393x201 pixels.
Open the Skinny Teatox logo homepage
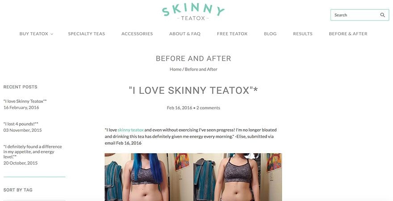193,12
